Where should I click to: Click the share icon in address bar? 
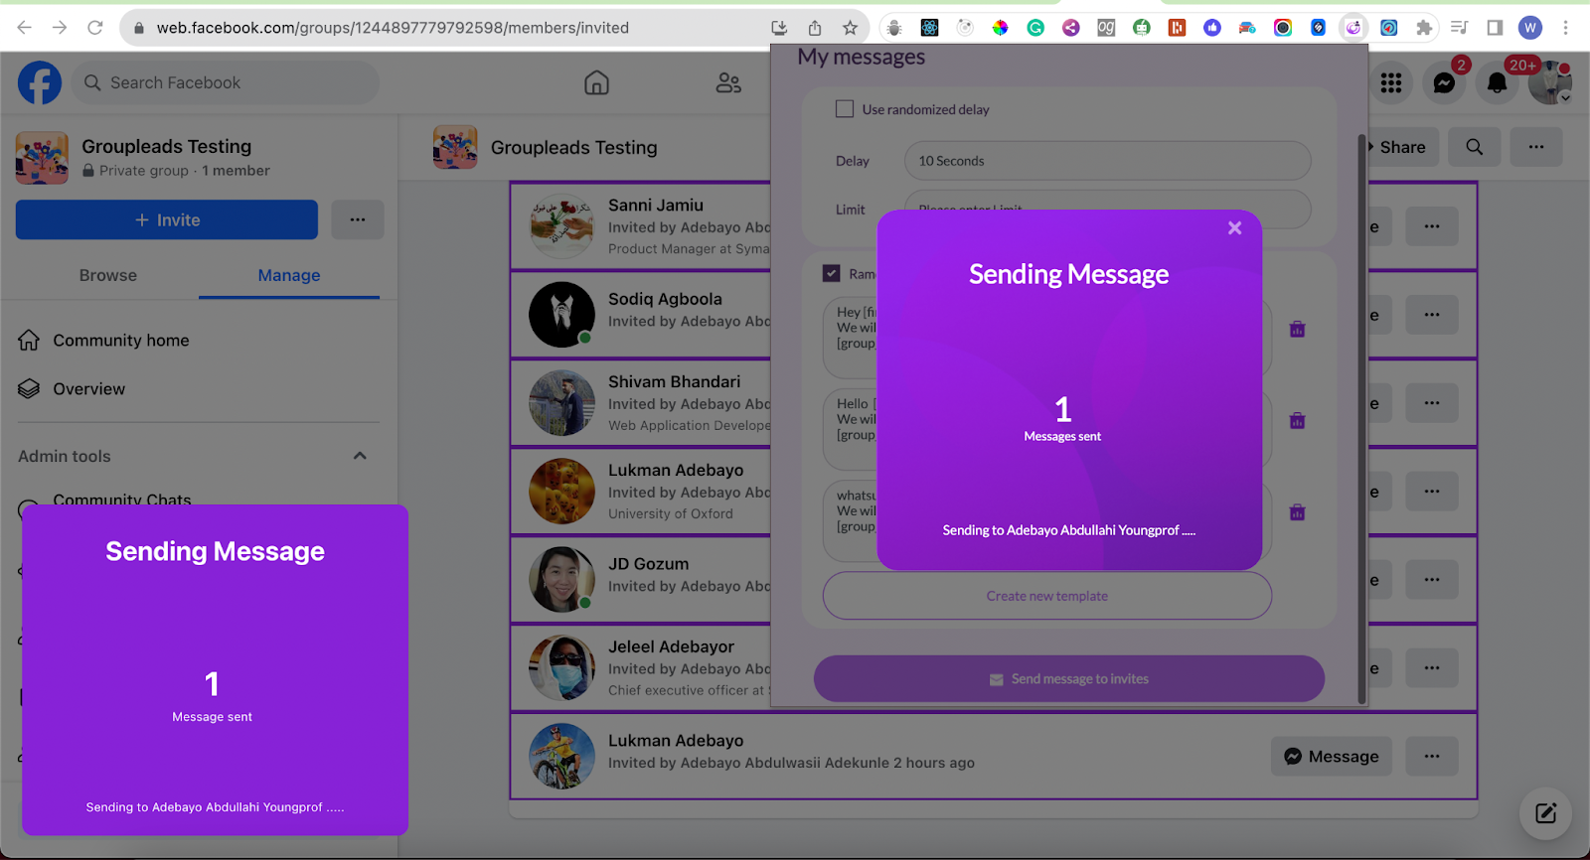click(x=815, y=28)
